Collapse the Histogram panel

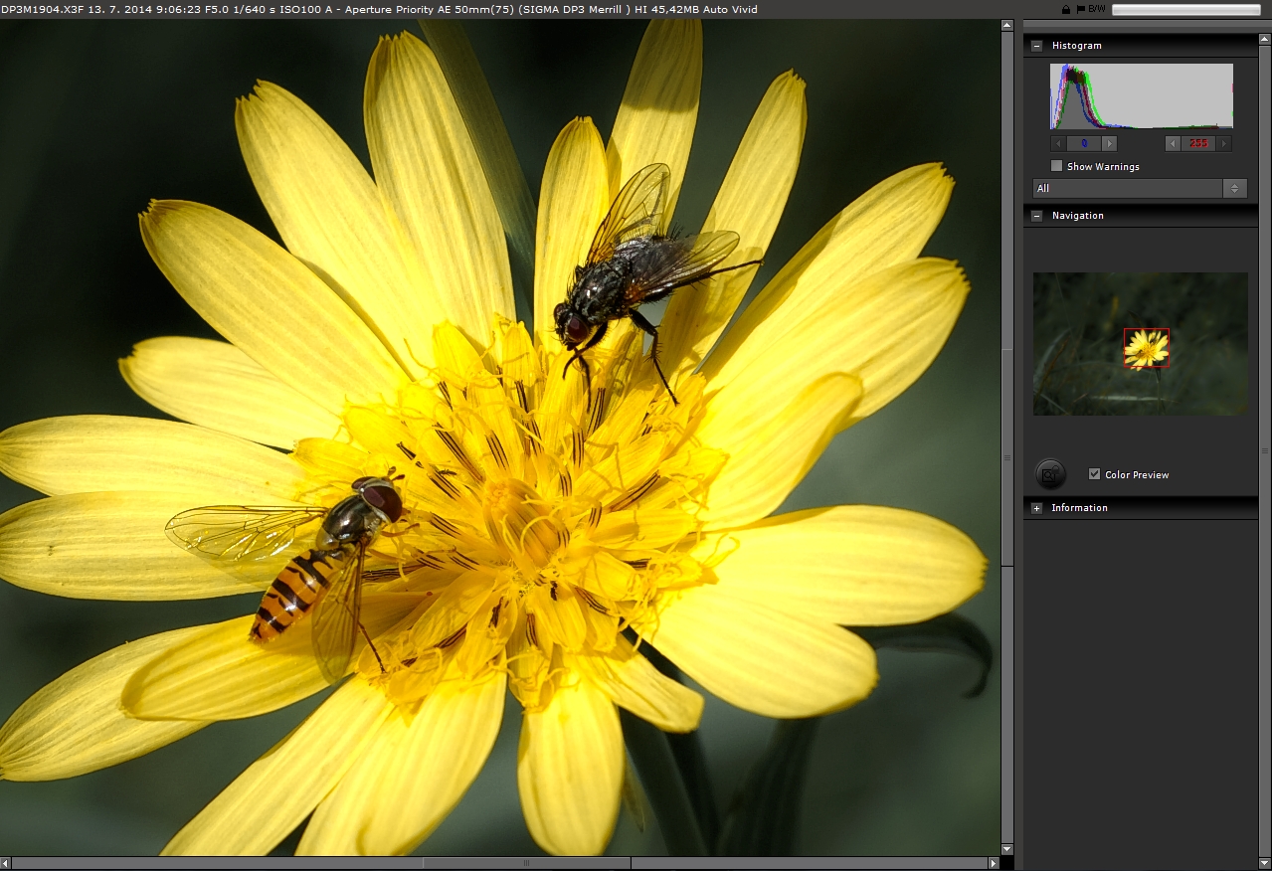[1037, 46]
